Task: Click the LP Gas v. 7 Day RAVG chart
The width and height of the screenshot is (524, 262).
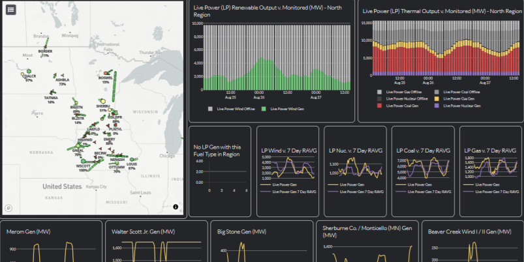Action: [x=491, y=171]
